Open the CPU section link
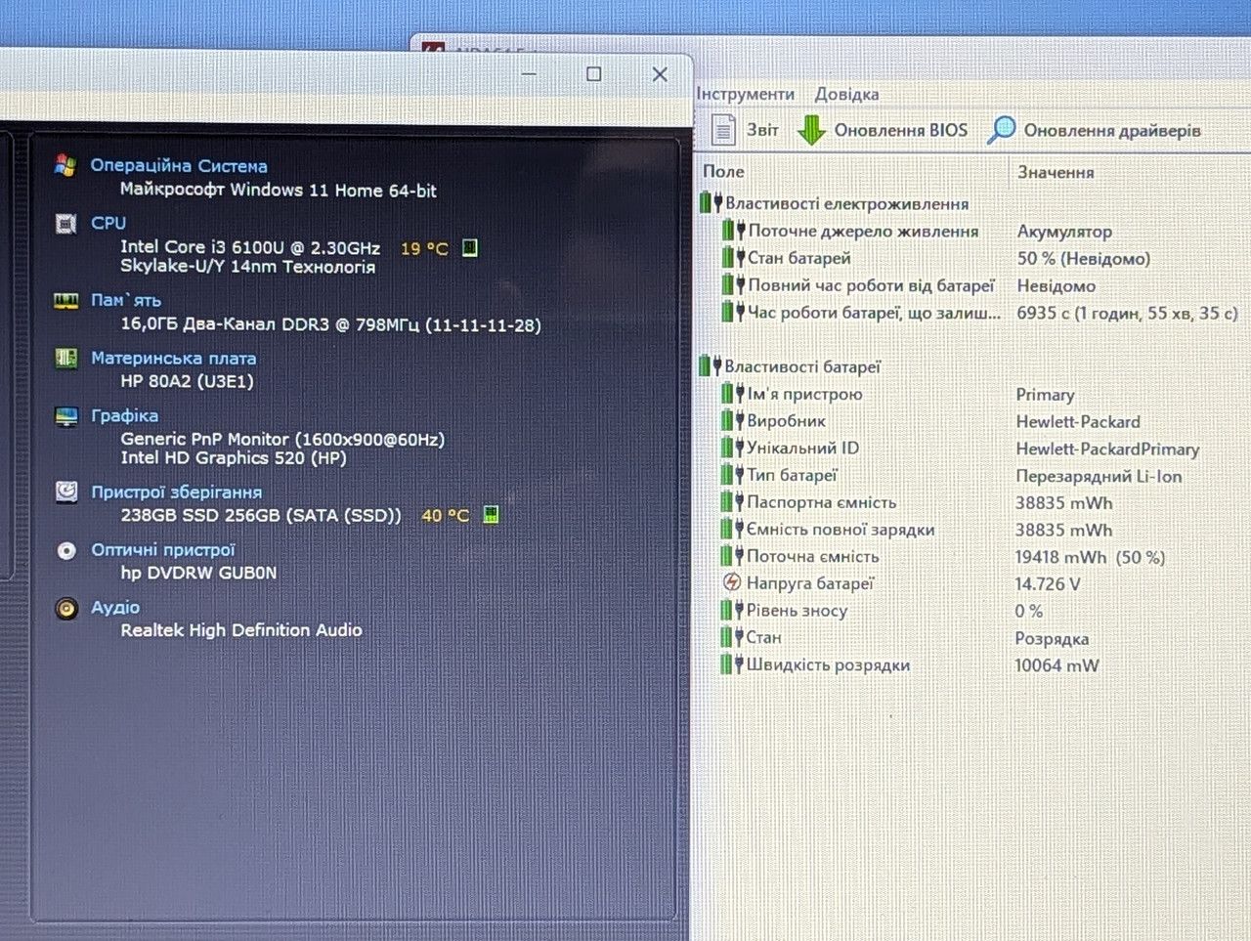Screen dimensions: 1251x941 tap(108, 223)
